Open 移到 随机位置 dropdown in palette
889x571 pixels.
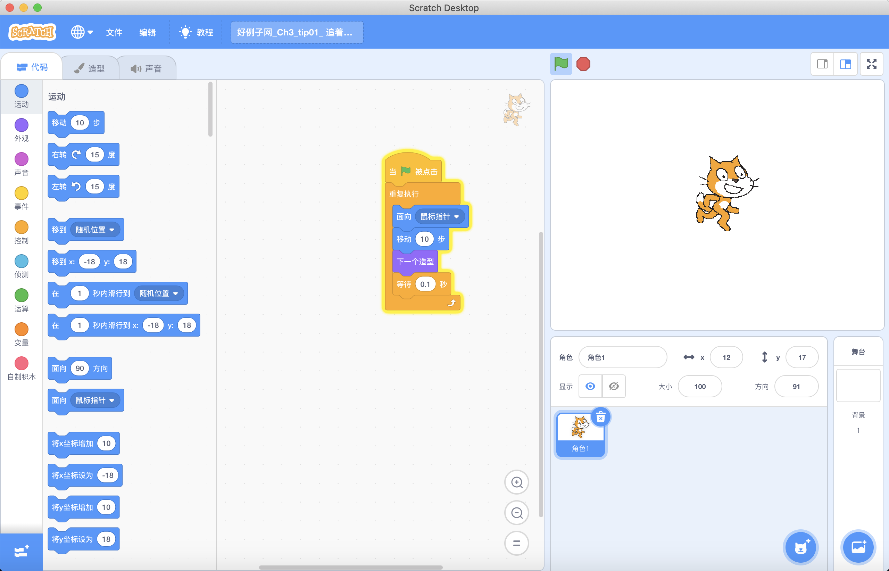95,230
